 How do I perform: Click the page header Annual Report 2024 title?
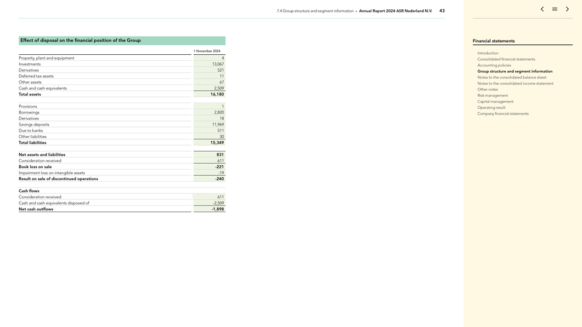point(395,11)
